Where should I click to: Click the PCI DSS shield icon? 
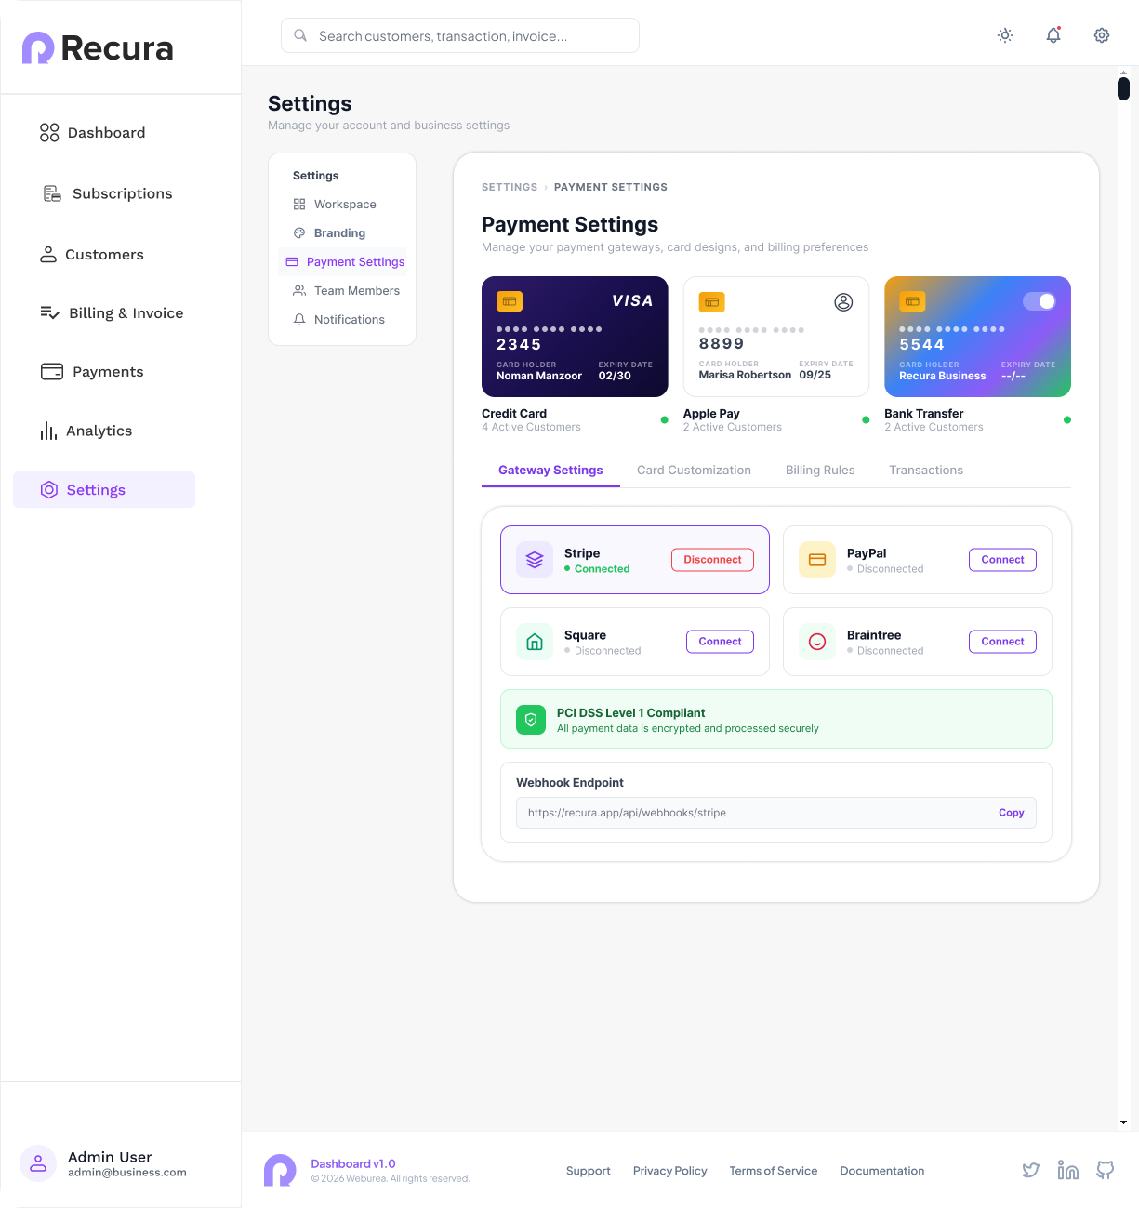point(531,720)
